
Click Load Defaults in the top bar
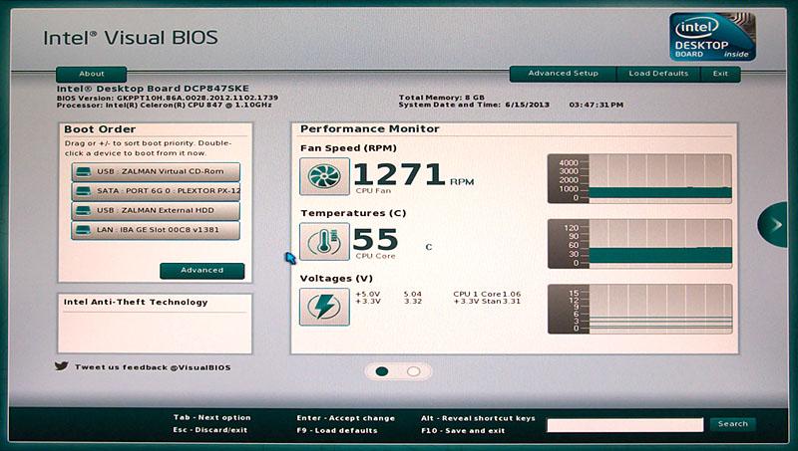point(658,73)
